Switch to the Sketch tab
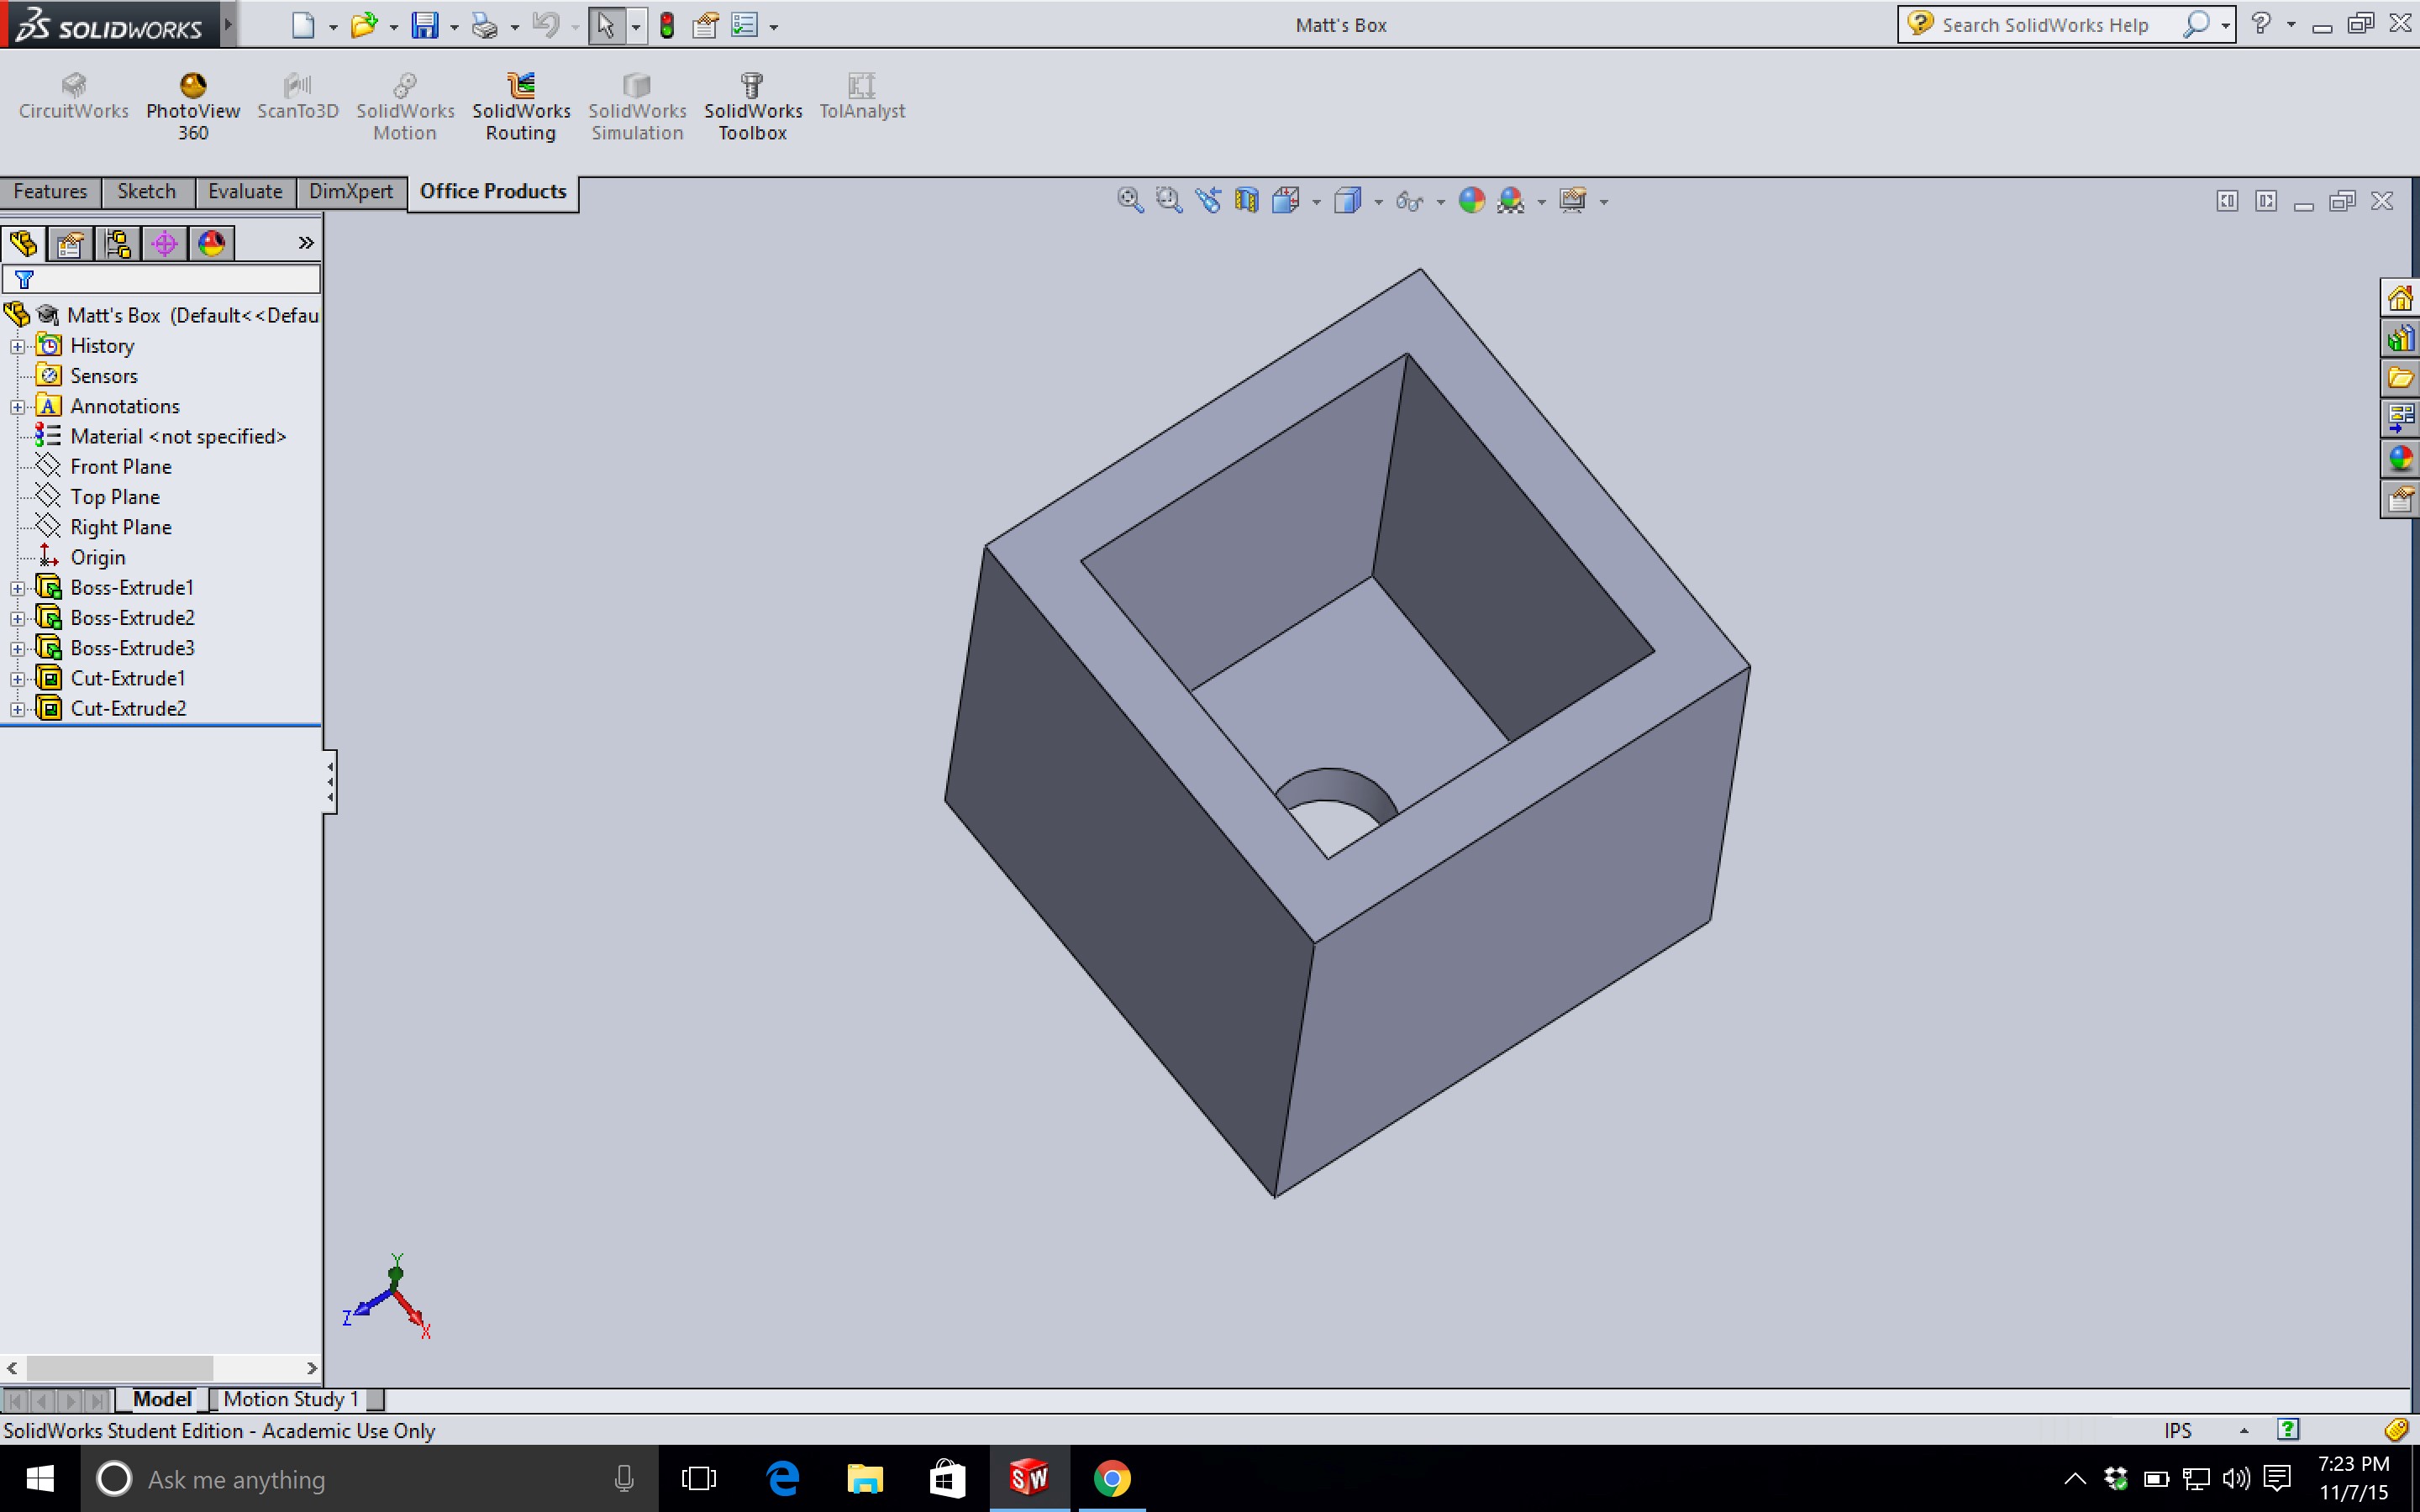The height and width of the screenshot is (1512, 2420). pos(145,190)
